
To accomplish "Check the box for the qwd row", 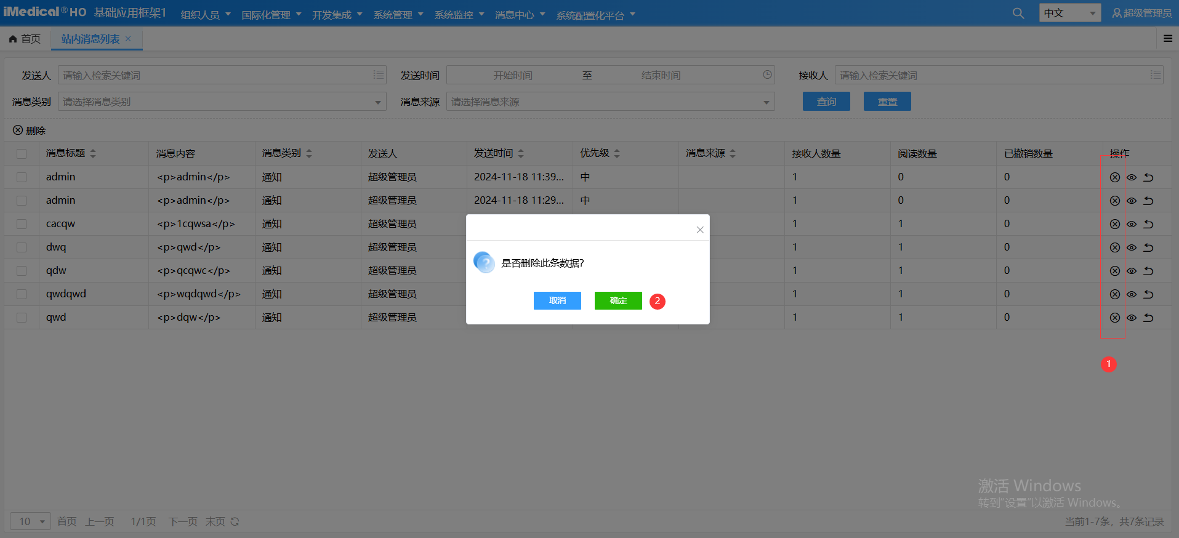I will [x=22, y=318].
